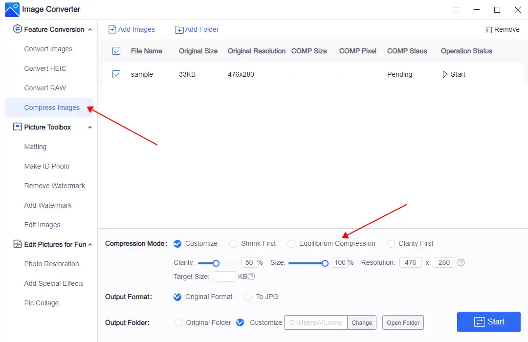Viewport: 528px width, 342px height.
Task: Collapse the Picture Toolbox section
Action: click(x=90, y=127)
